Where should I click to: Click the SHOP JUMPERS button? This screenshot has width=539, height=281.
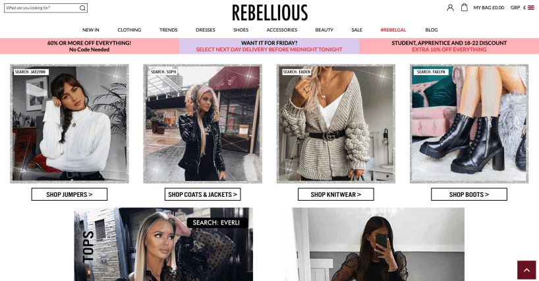(69, 194)
